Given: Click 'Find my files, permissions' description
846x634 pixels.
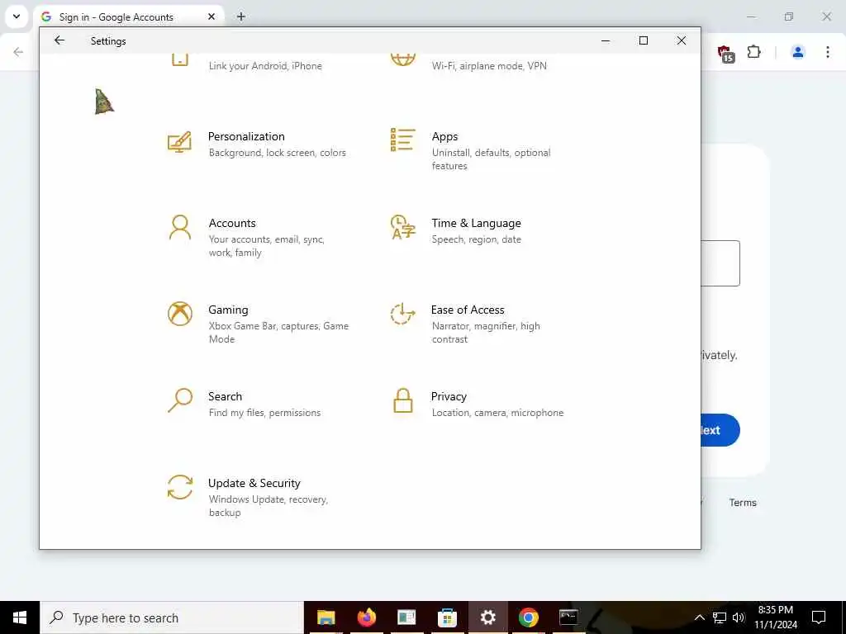Looking at the screenshot, I should (264, 413).
